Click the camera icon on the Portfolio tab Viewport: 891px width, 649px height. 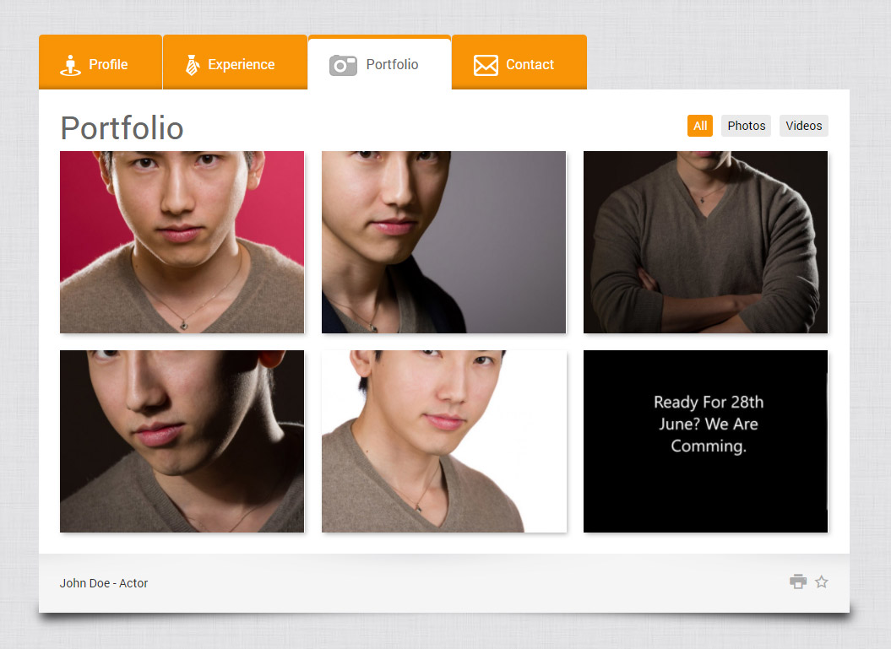click(x=343, y=64)
